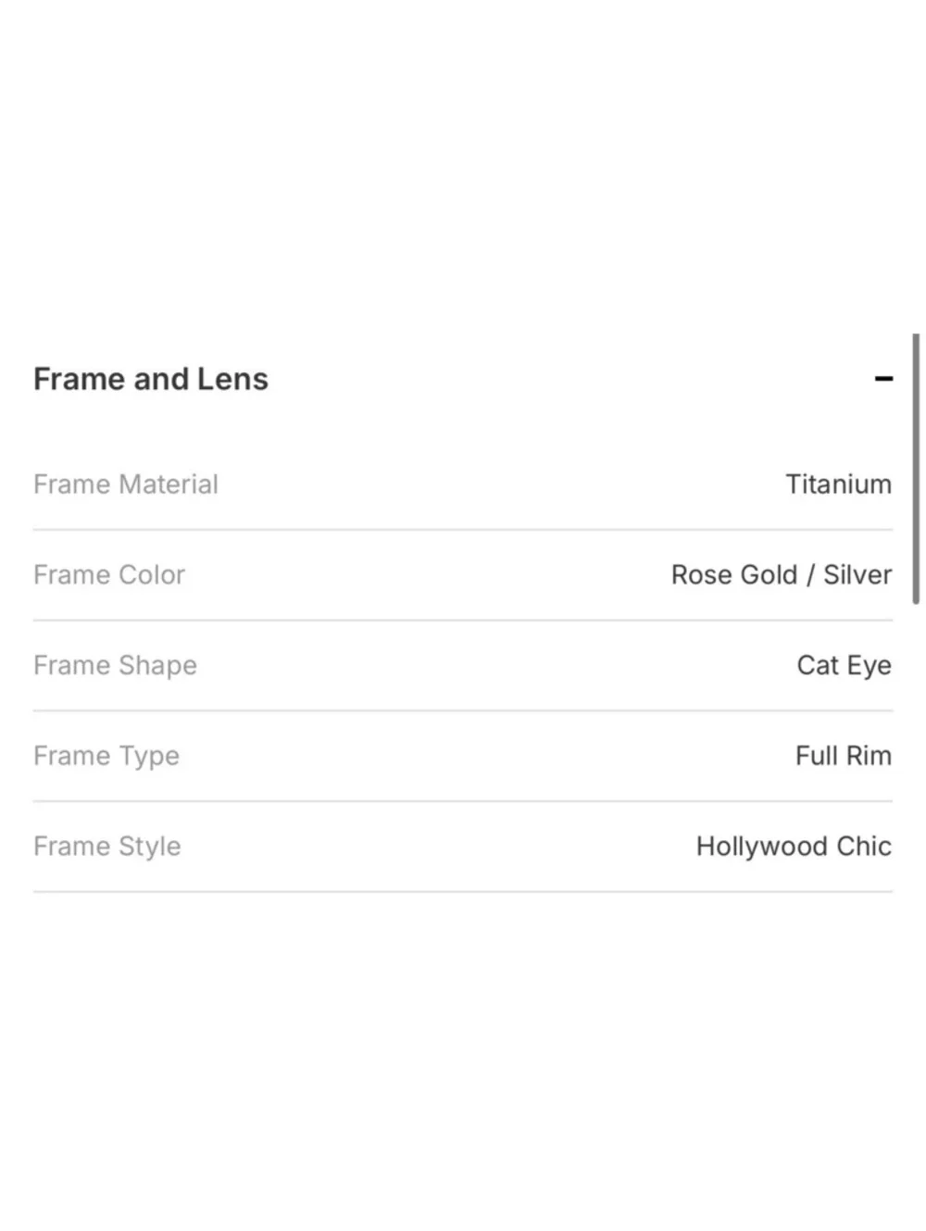This screenshot has height=1231, width=926.
Task: Select the Frame Shape label
Action: pyautogui.click(x=115, y=665)
